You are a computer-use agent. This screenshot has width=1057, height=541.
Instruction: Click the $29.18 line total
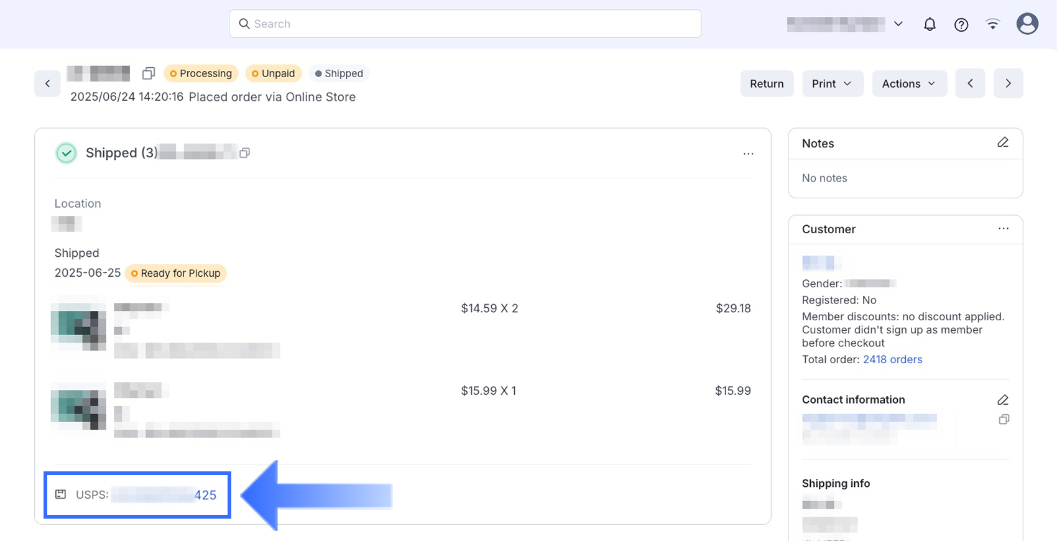[733, 308]
